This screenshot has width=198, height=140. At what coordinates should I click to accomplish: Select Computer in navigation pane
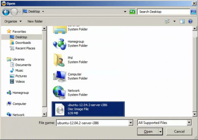coord(19,104)
